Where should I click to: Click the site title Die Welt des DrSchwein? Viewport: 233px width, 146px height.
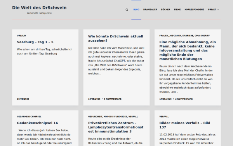[x=39, y=8]
